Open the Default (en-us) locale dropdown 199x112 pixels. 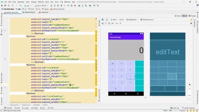147,20
